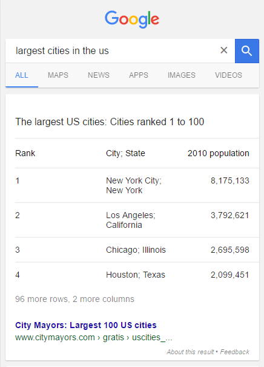Switch to the IMAGES tab
The height and width of the screenshot is (367, 264).
182,75
